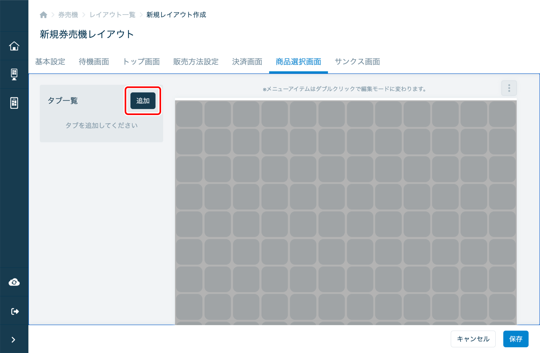Click the breadcrumb home icon
Viewport: 540px width, 353px height.
44,15
